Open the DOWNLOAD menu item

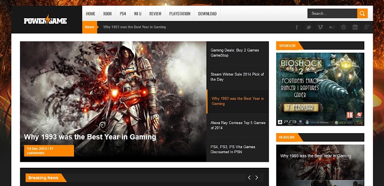click(x=207, y=14)
